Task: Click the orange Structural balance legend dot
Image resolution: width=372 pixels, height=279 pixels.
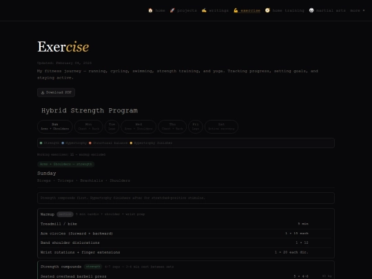Action: click(x=90, y=143)
